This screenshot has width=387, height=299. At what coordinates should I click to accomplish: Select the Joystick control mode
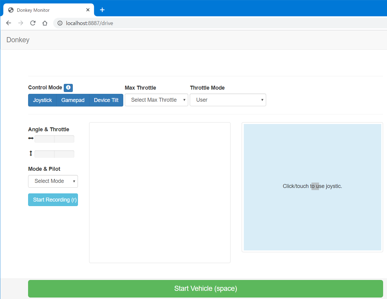point(42,100)
